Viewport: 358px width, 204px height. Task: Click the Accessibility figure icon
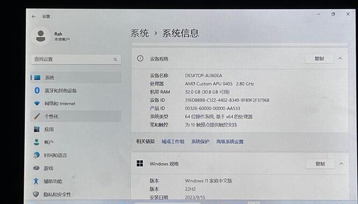point(36,181)
